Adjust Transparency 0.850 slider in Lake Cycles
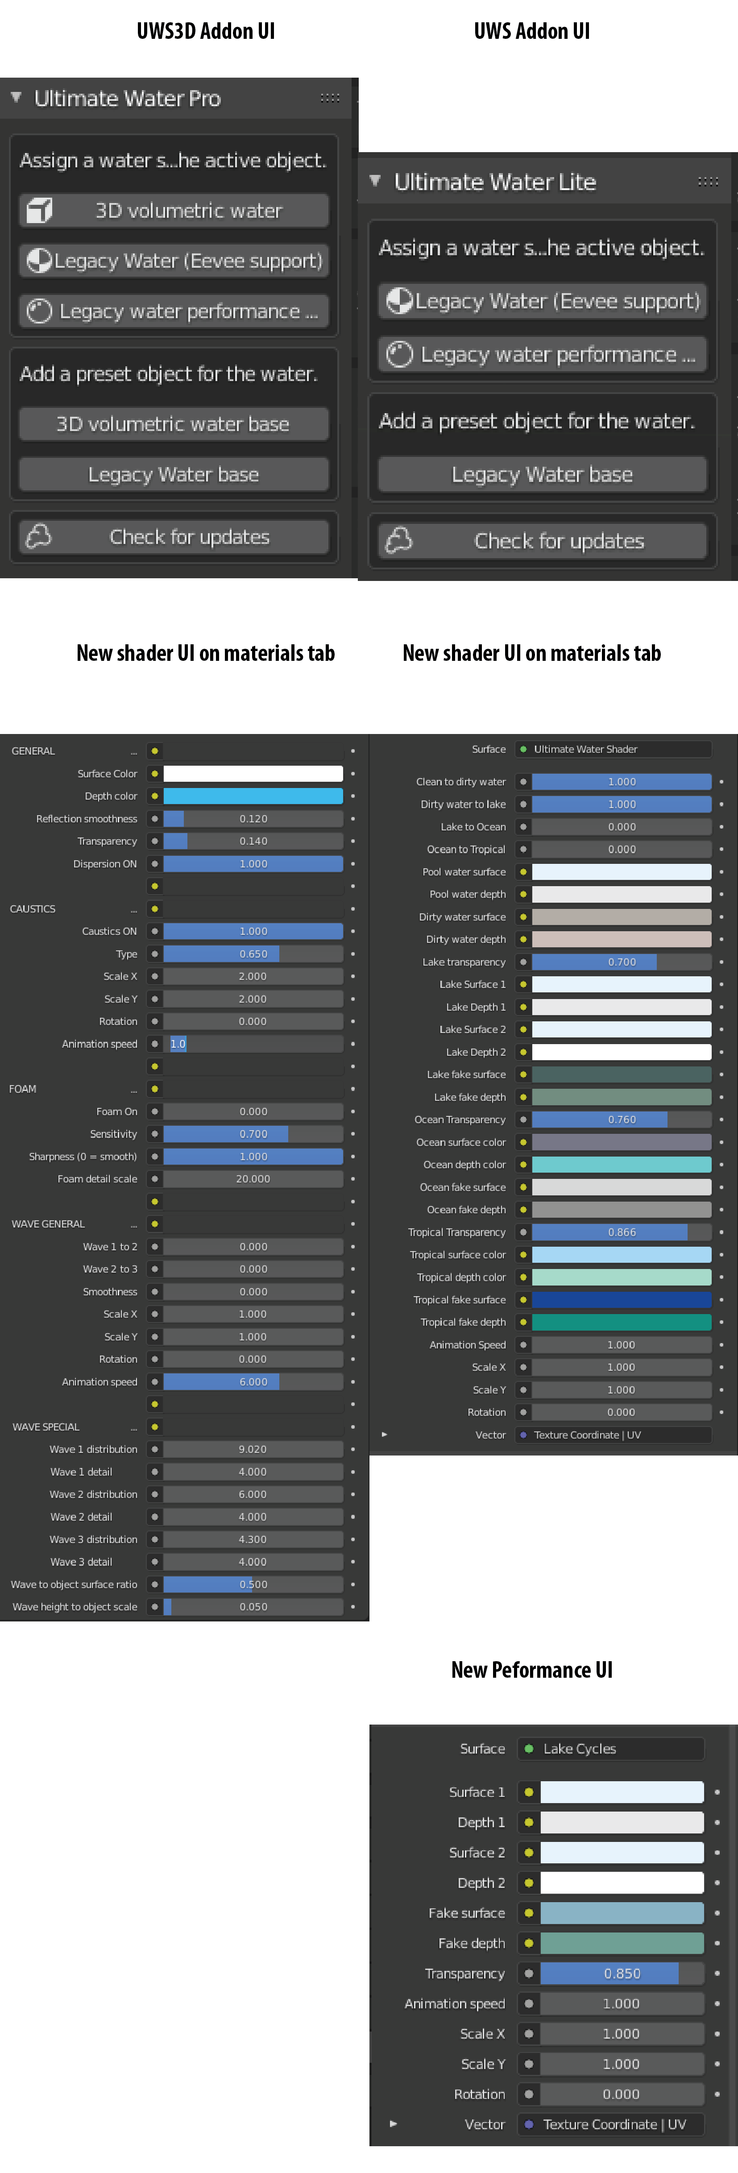 click(622, 1973)
